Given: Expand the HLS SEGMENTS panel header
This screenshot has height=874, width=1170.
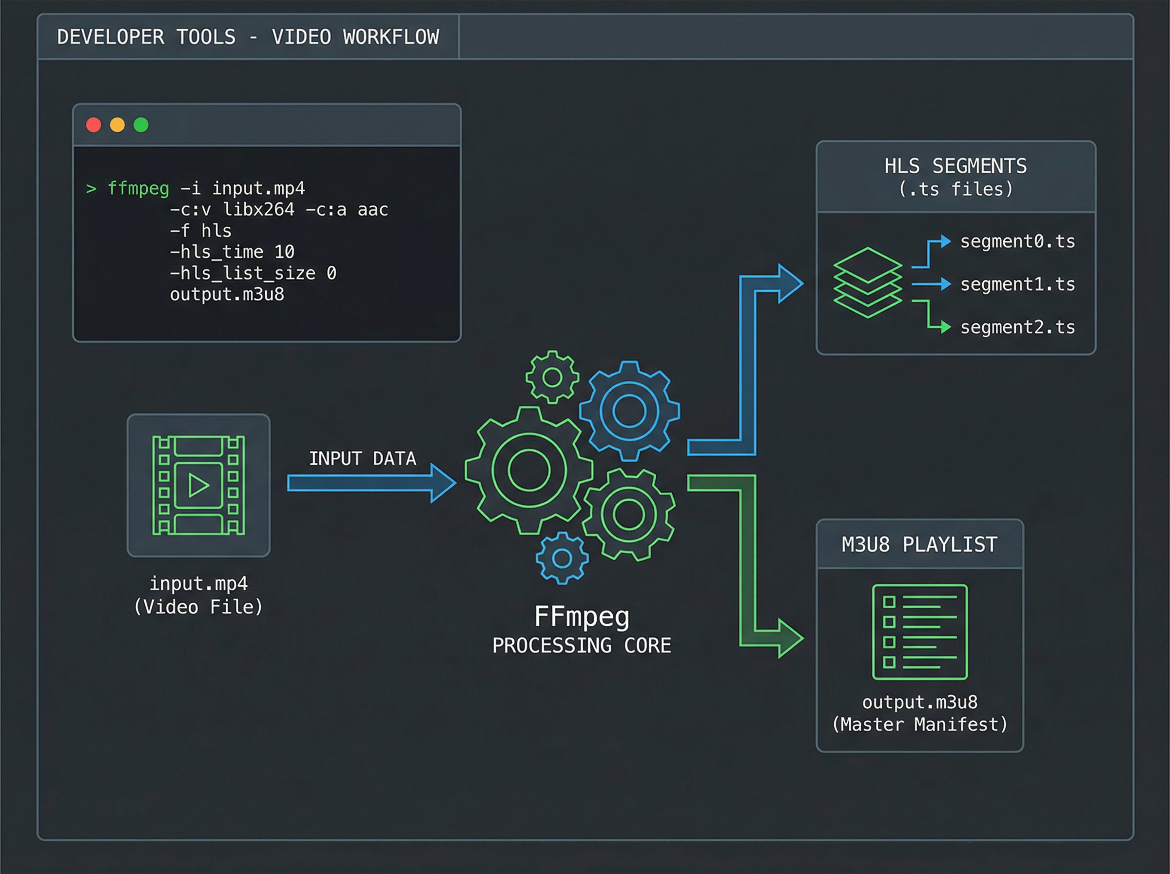Looking at the screenshot, I should (x=957, y=177).
